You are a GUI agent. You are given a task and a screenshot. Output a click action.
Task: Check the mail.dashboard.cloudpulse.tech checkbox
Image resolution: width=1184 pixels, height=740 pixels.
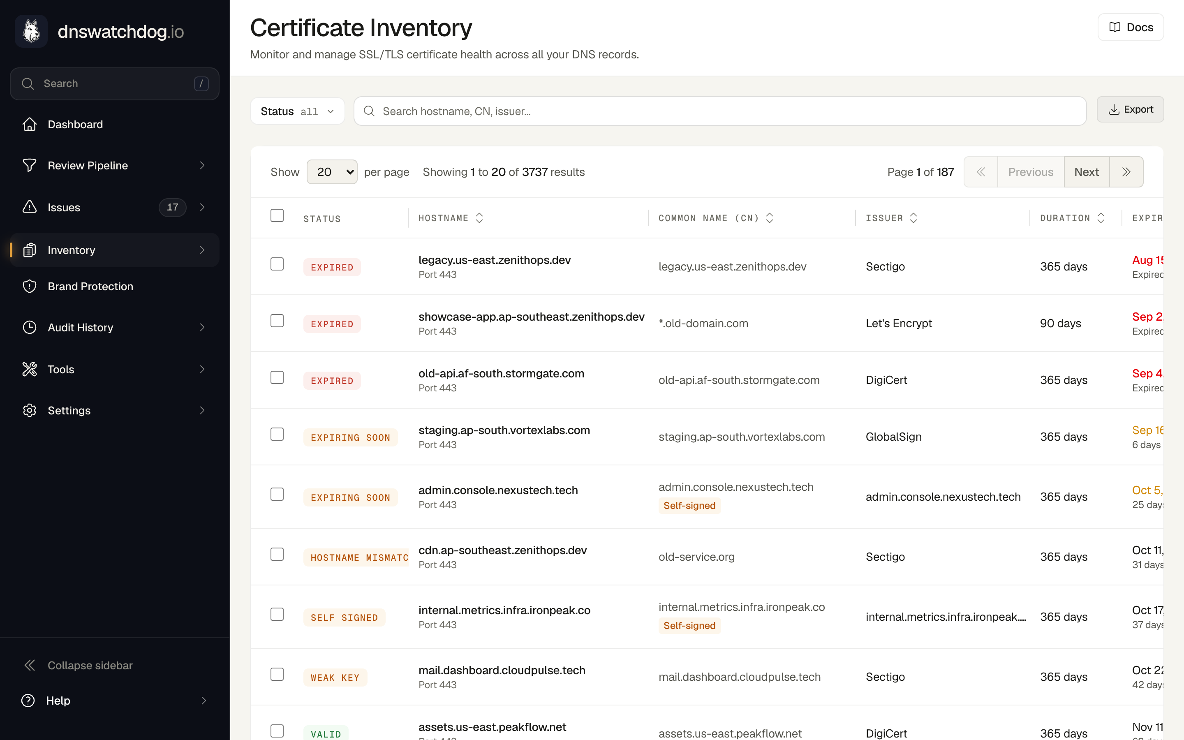click(277, 674)
